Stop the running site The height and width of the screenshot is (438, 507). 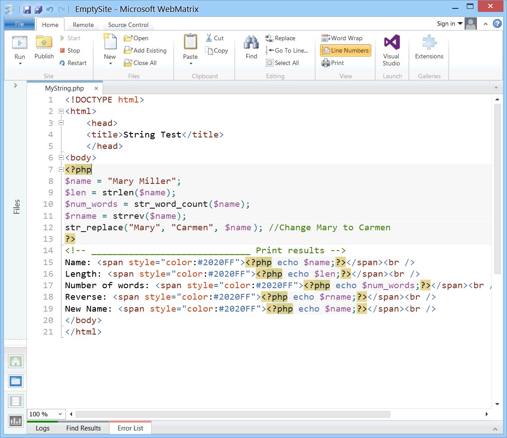coord(70,50)
